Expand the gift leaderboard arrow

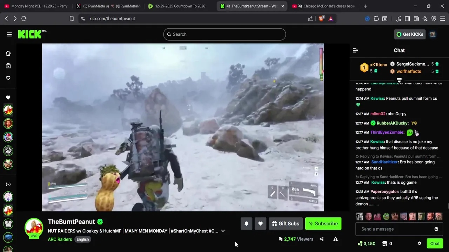(399, 80)
